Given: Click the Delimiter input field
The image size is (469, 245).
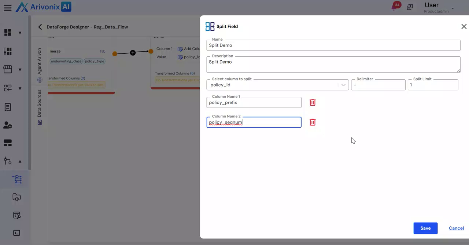Looking at the screenshot, I should pyautogui.click(x=378, y=85).
